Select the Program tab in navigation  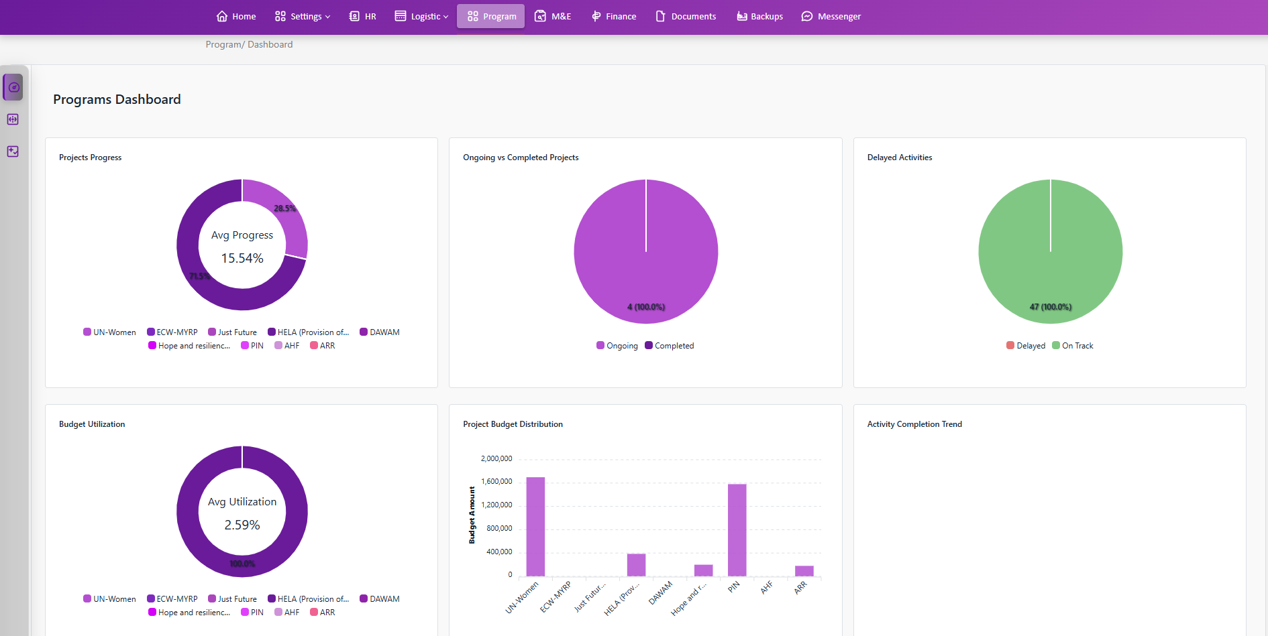pos(490,16)
